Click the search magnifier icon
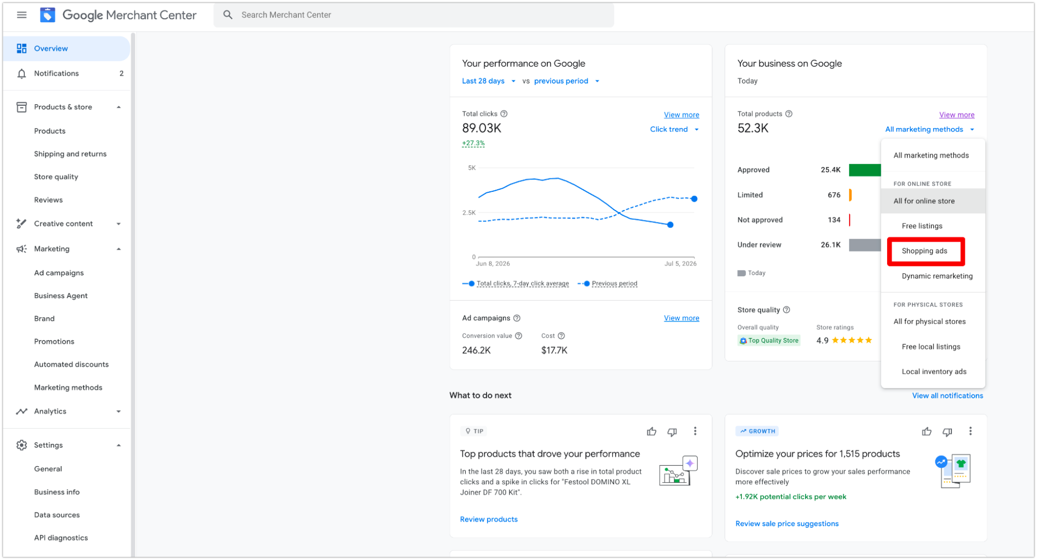The height and width of the screenshot is (560, 1037). pyautogui.click(x=228, y=15)
